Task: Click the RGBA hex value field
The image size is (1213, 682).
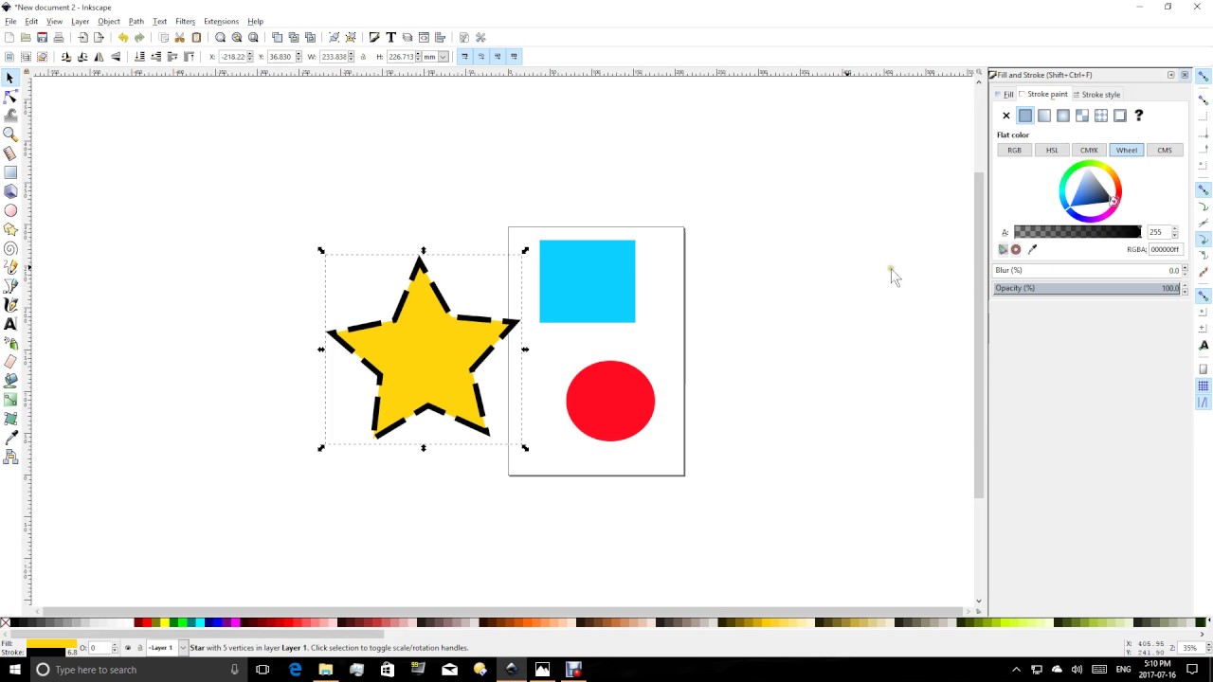Action: point(1165,249)
